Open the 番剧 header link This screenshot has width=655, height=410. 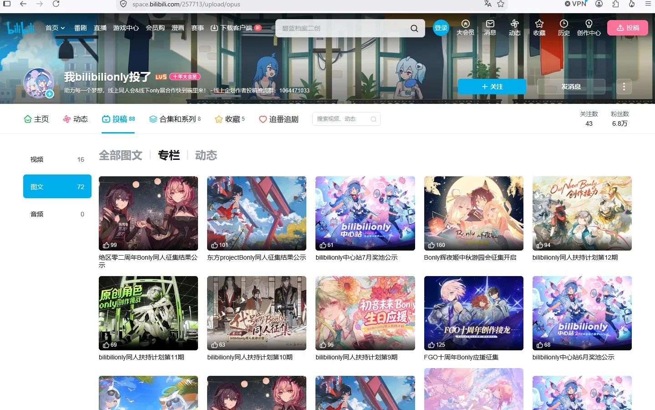81,28
